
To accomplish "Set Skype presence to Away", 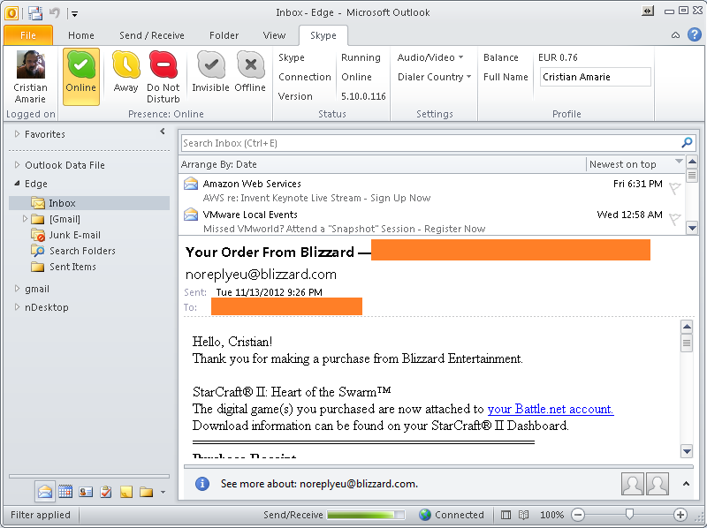I will click(125, 72).
